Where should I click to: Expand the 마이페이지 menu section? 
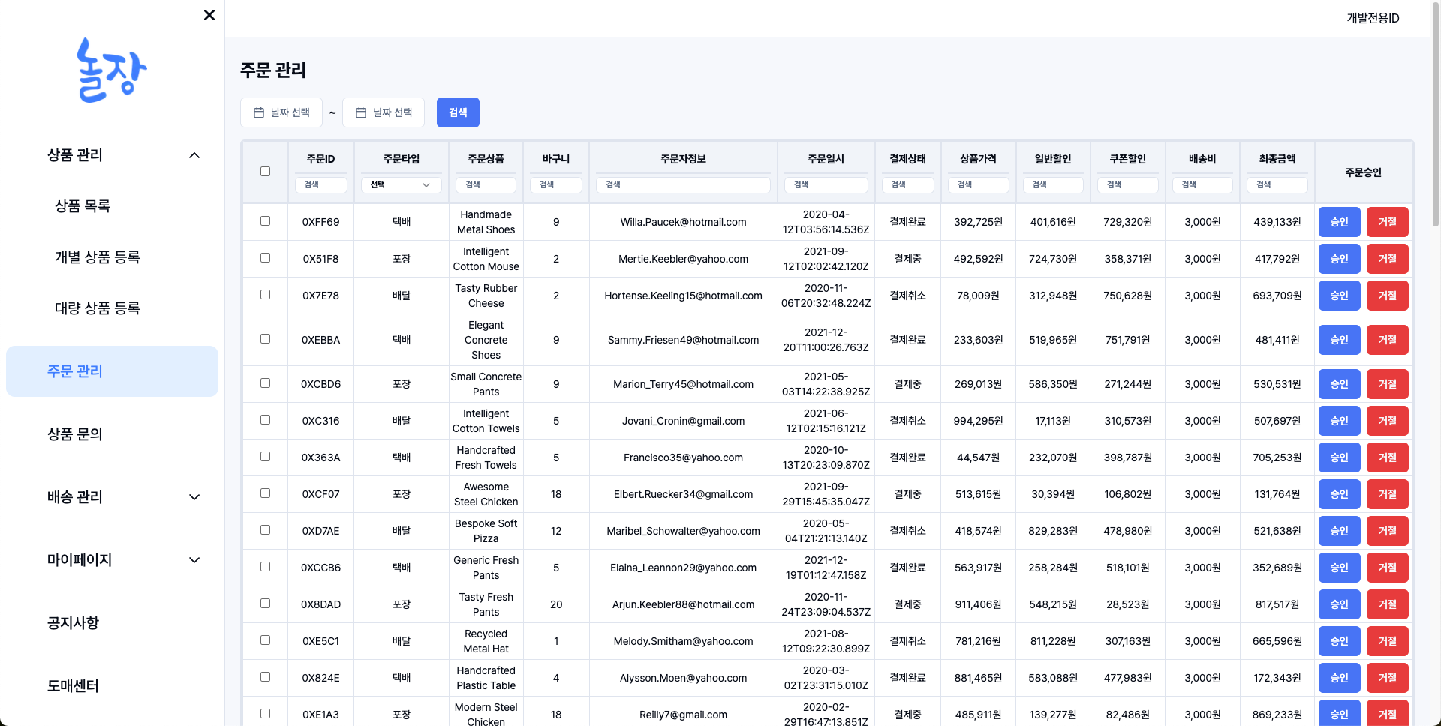click(x=194, y=560)
